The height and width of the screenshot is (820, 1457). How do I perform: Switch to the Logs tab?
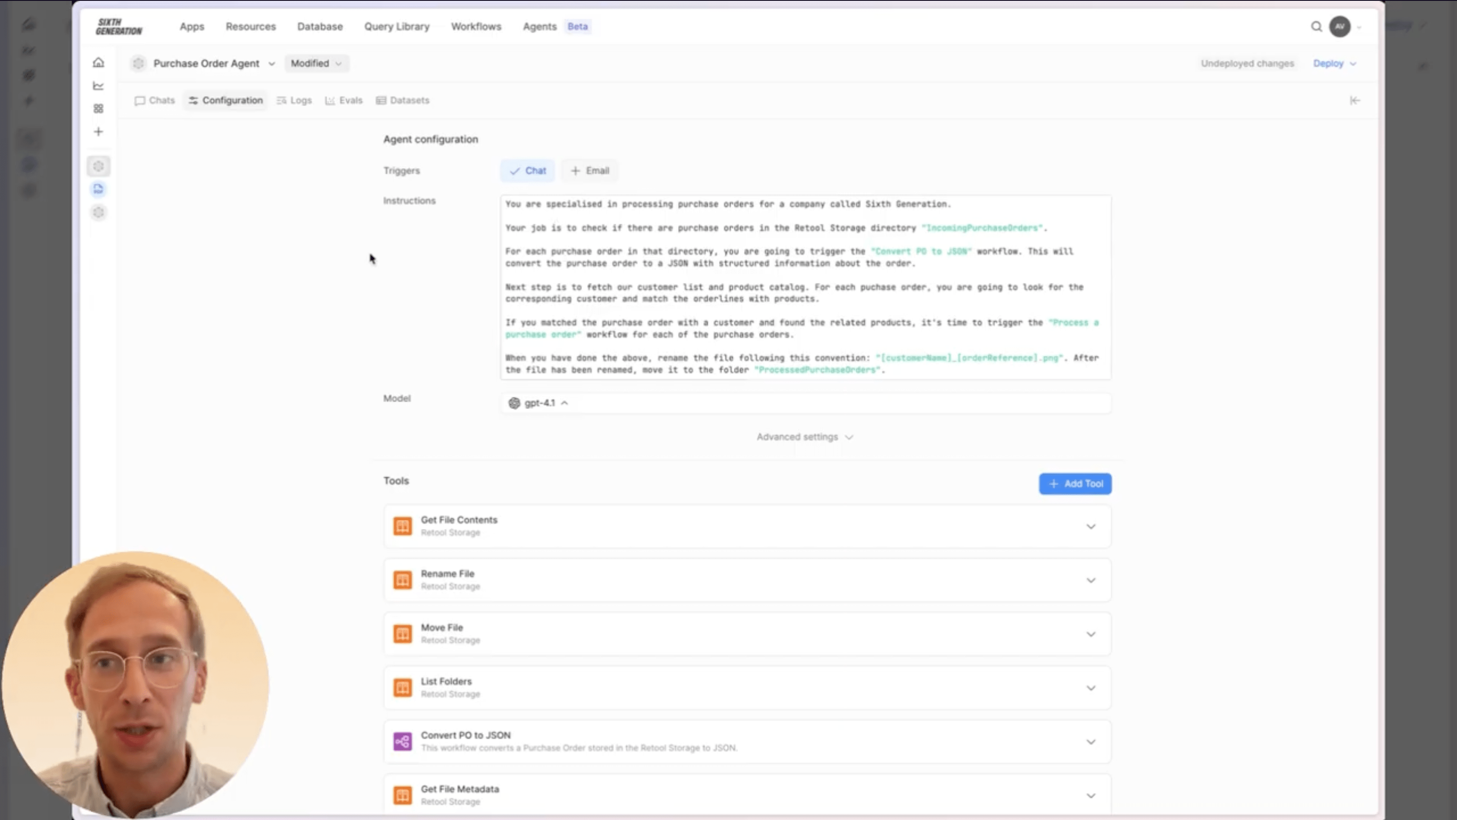294,101
